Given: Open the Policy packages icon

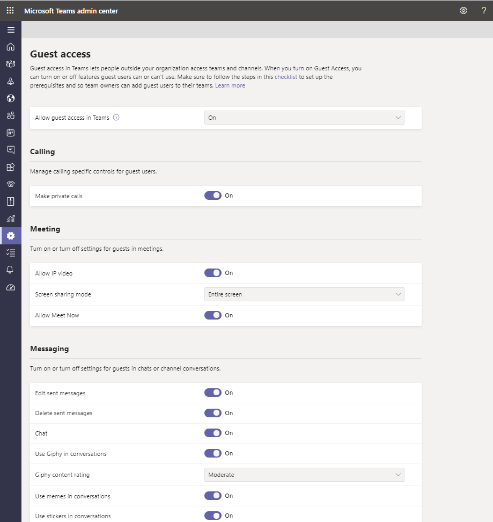Looking at the screenshot, I should point(11,201).
